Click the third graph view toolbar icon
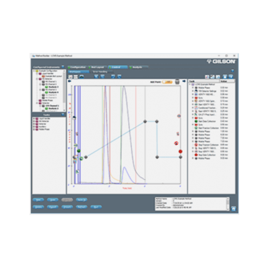268x268 pixels. [82, 76]
